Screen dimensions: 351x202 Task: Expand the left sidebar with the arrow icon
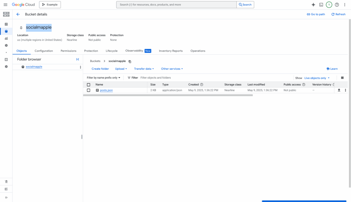[x=6, y=198]
